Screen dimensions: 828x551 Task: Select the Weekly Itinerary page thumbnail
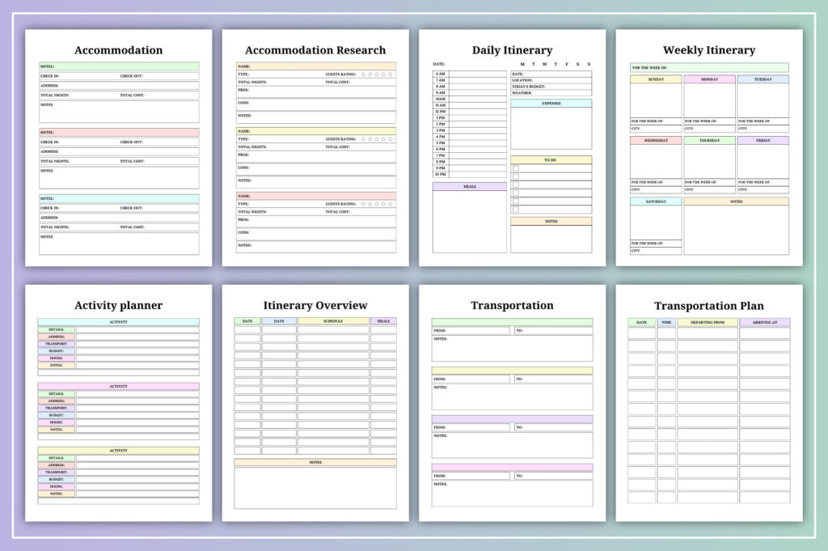coord(709,147)
